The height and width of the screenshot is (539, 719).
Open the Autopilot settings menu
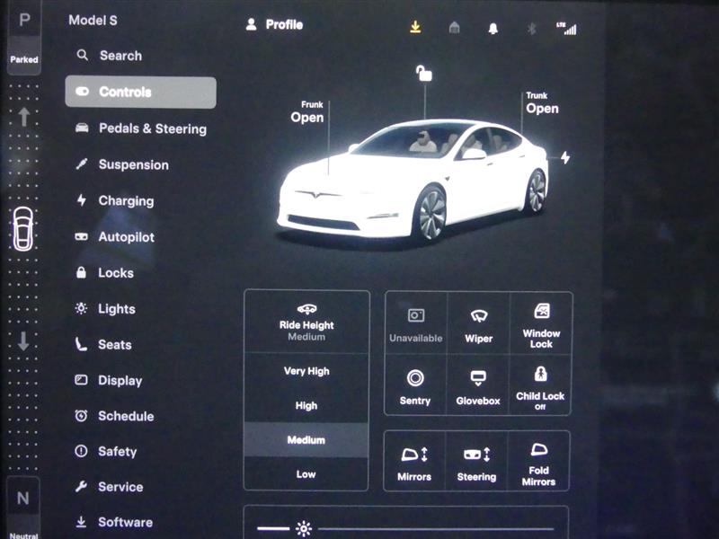126,237
